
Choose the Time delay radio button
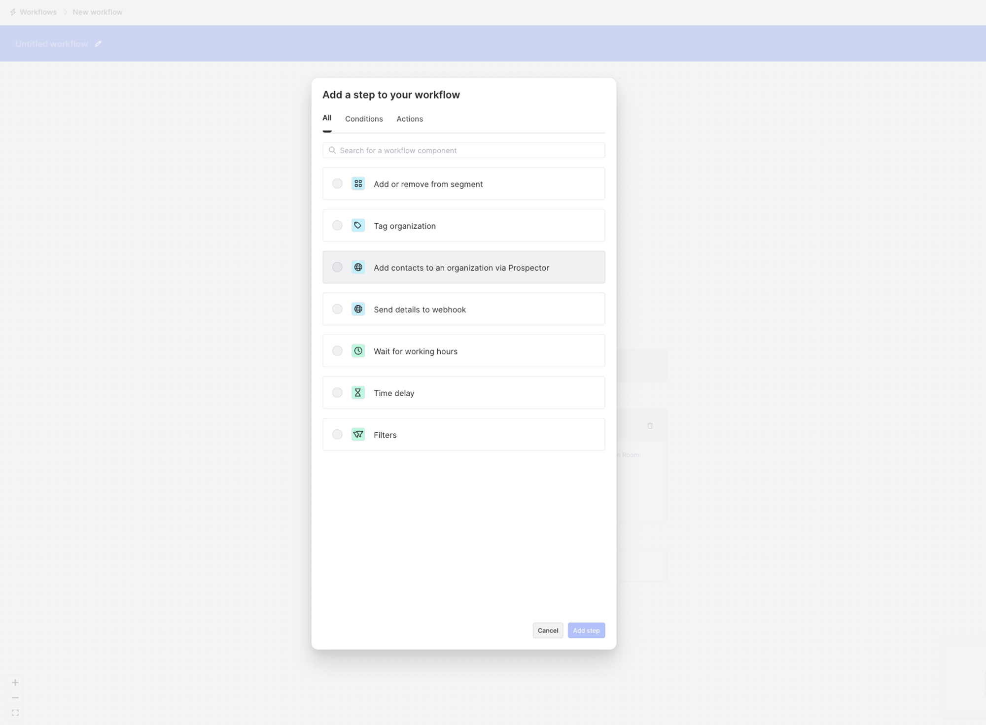coord(337,393)
